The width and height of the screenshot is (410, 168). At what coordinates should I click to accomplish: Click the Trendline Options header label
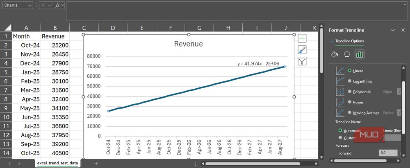coord(349,41)
